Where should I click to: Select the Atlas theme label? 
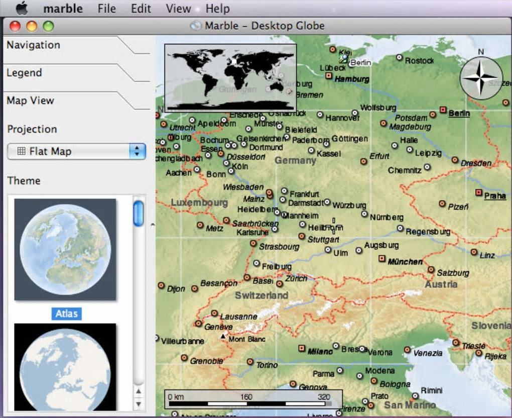[x=66, y=313]
